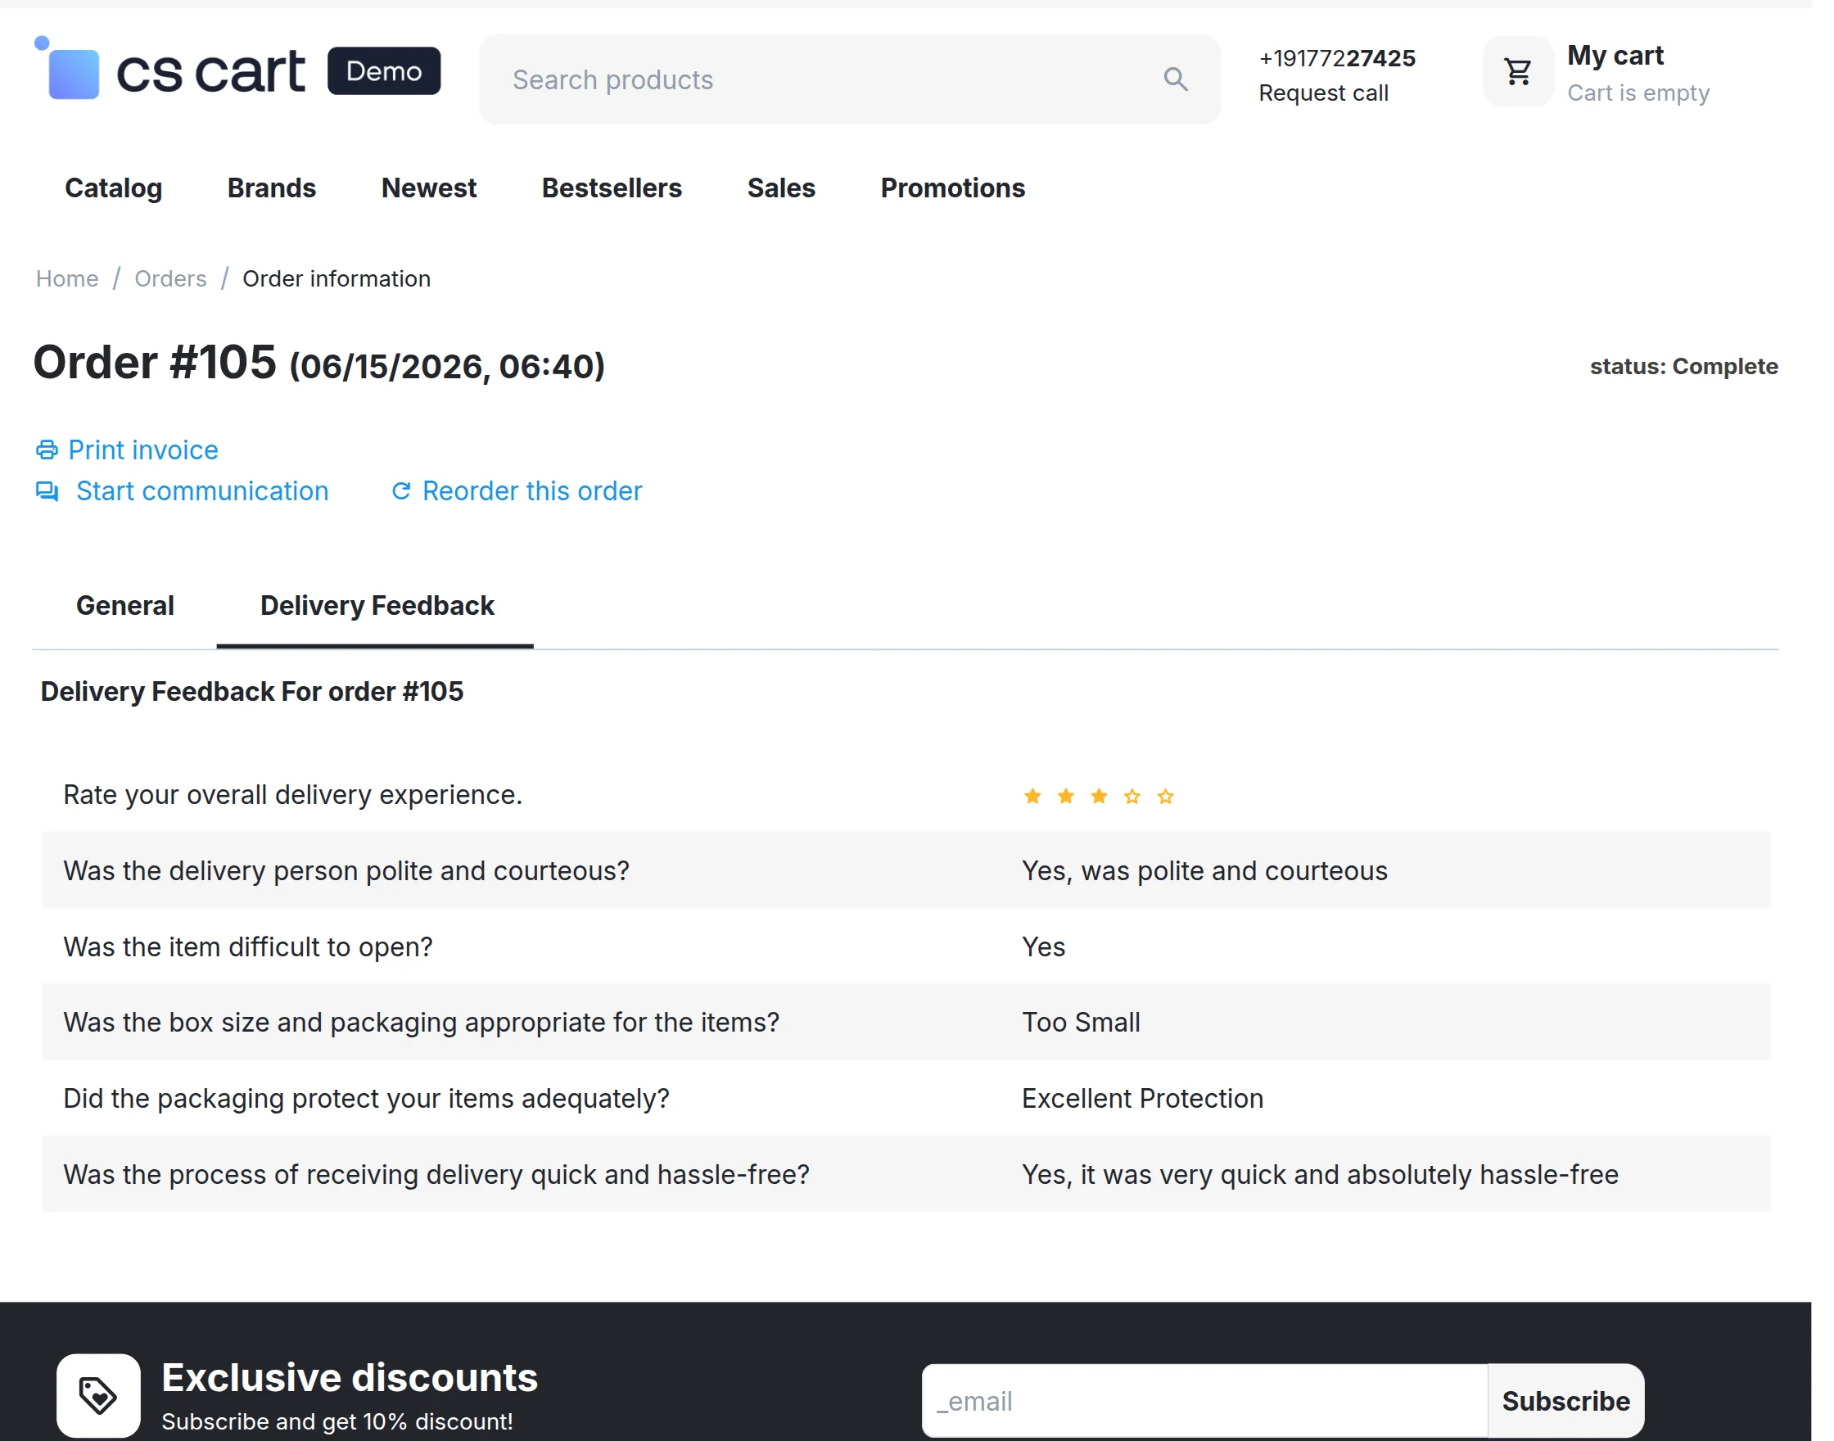Click the 'Cart is empty' text
Screen dimensions: 1834x1441
[1638, 93]
